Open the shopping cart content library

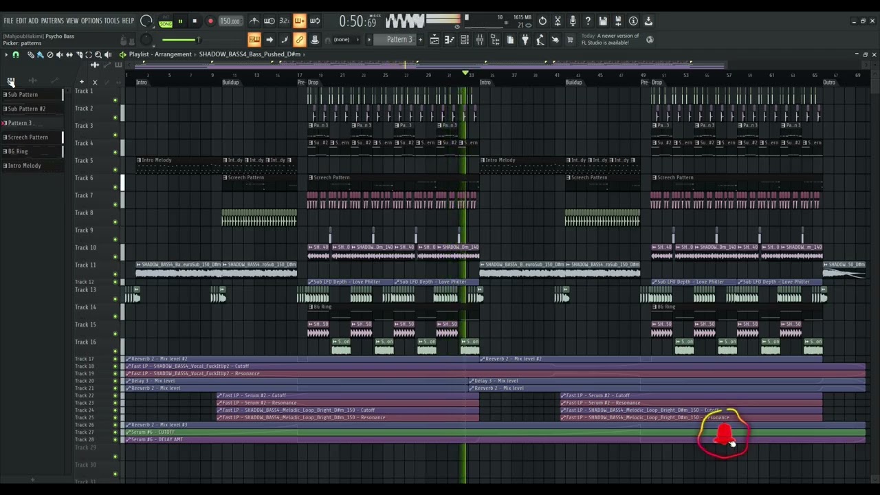pyautogui.click(x=570, y=40)
